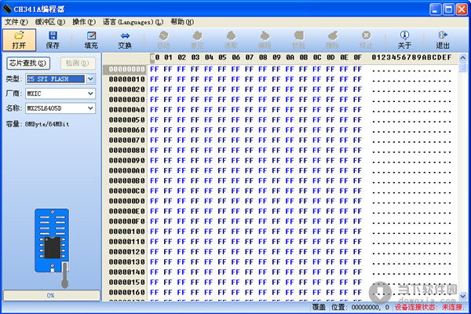471x314 pixels.
Task: Click the 0F column header
Action: (357, 57)
